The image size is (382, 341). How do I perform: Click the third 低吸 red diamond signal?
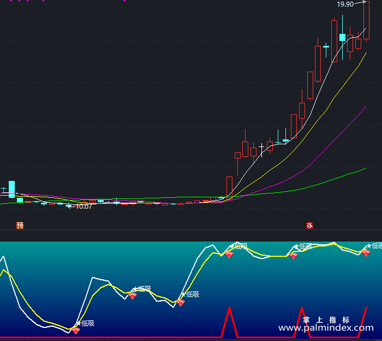click(181, 303)
